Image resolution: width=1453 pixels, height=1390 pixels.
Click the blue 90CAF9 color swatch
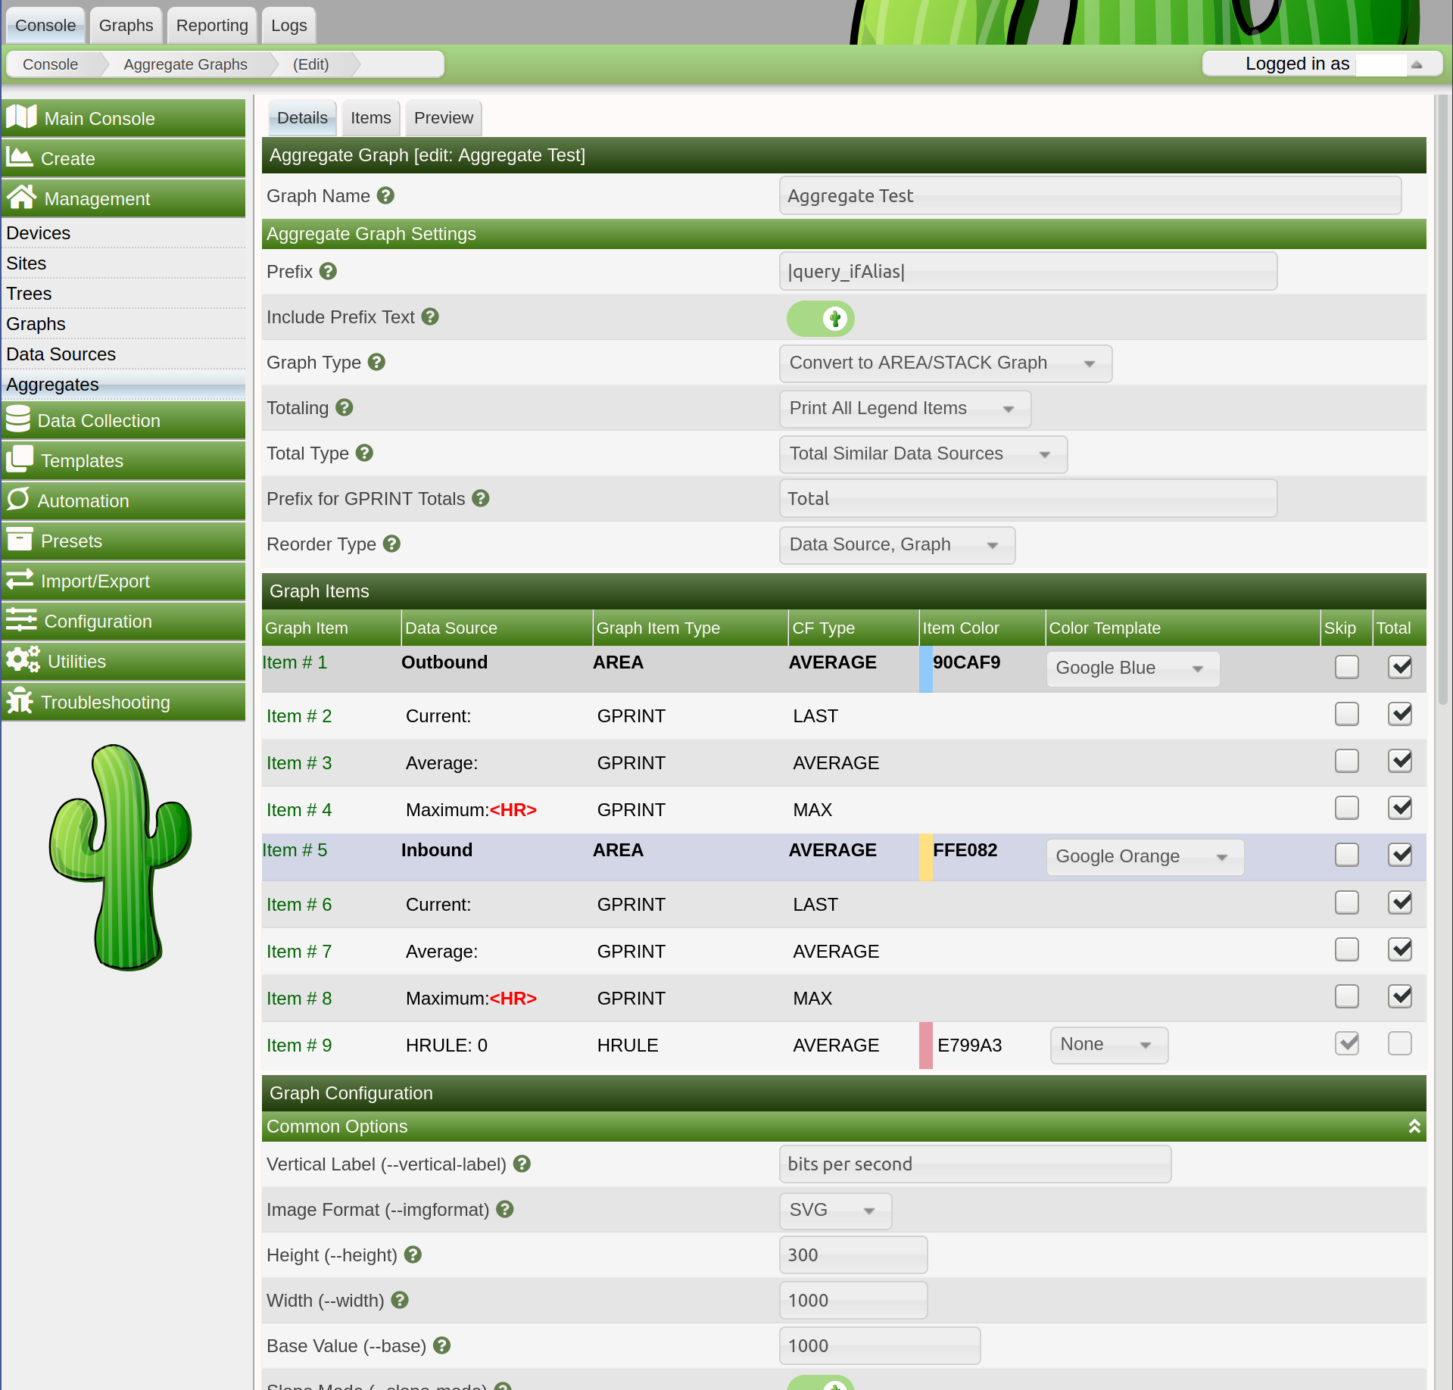925,669
